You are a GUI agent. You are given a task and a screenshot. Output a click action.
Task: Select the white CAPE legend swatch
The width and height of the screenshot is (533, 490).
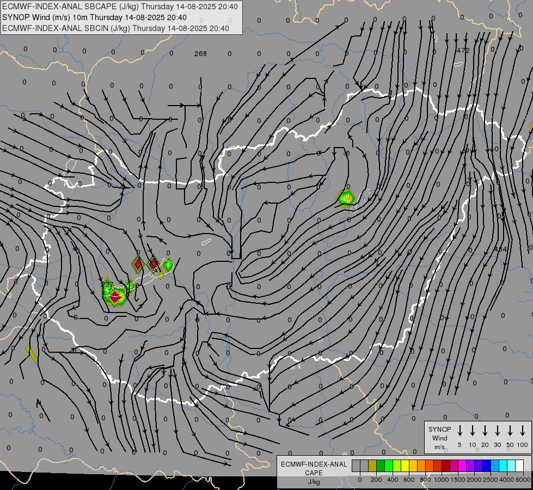520,466
